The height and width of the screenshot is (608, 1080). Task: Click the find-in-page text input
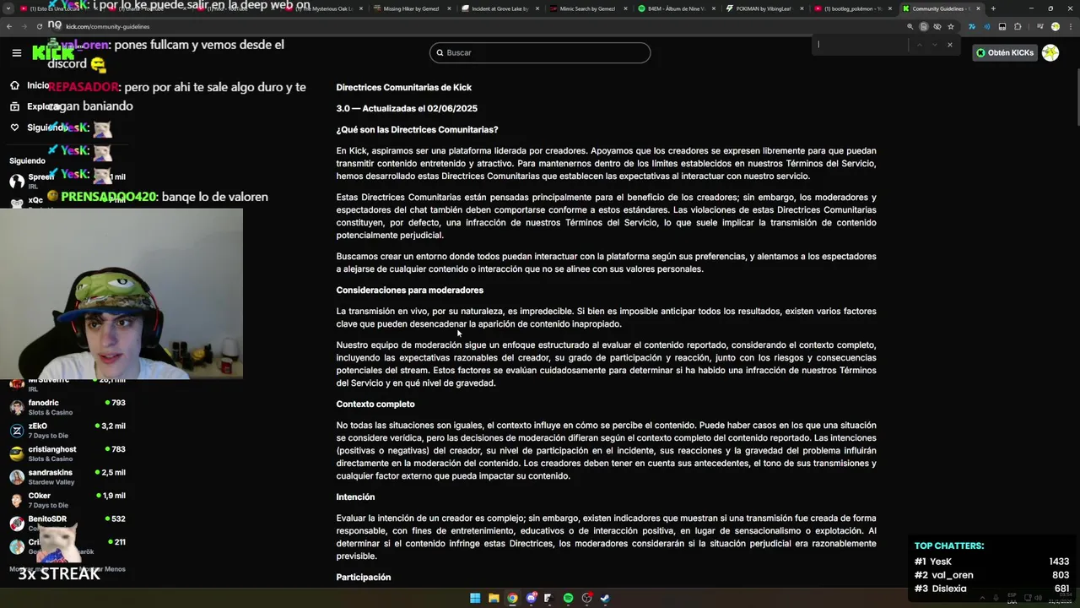861,45
